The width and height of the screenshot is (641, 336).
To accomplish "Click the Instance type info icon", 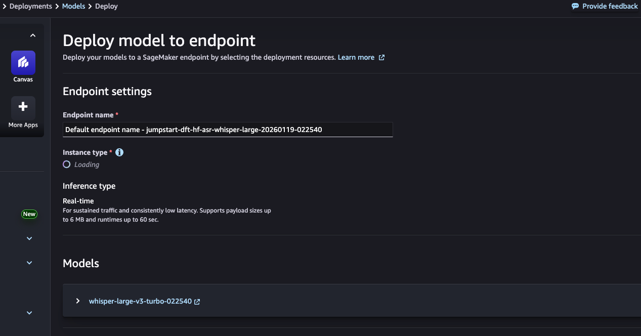I will [120, 152].
